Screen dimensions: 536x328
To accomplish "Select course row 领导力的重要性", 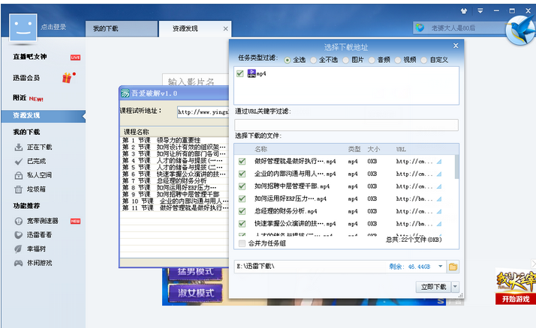I will [x=174, y=140].
